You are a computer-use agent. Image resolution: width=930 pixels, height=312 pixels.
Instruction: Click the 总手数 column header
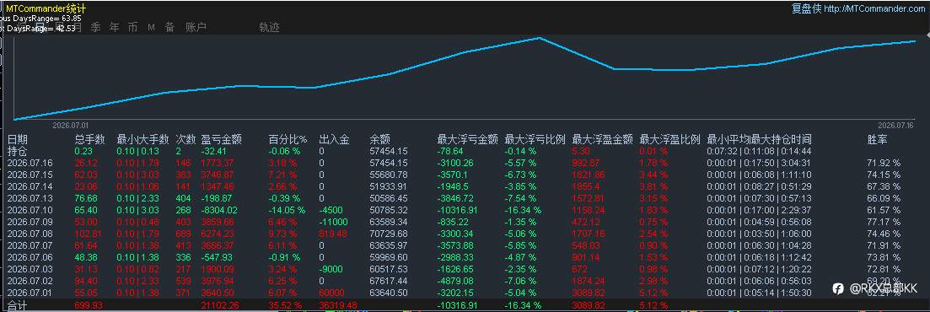[x=90, y=139]
